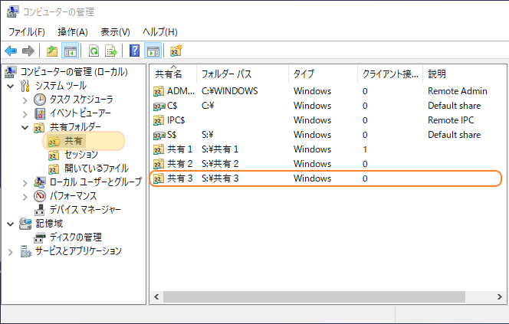Image resolution: width=509 pixels, height=324 pixels.
Task: Click the Forward arrow toolbar icon
Action: 28,51
